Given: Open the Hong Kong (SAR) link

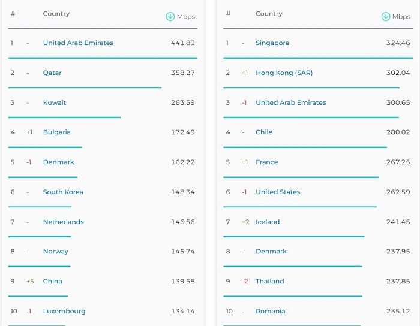Looking at the screenshot, I should click(x=284, y=73).
